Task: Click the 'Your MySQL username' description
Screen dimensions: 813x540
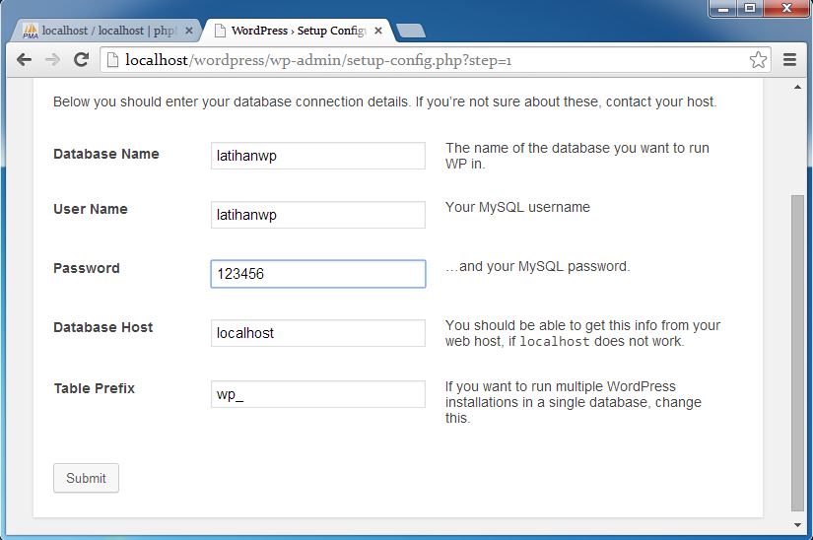Action: (517, 207)
